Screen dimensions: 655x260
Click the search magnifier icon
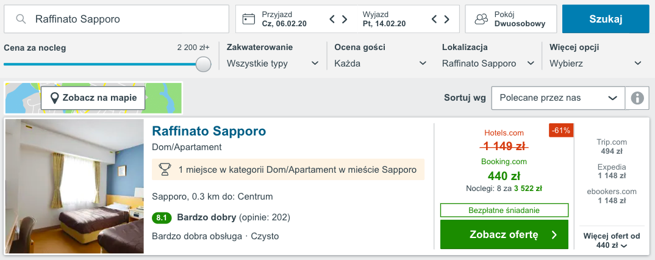coord(21,19)
